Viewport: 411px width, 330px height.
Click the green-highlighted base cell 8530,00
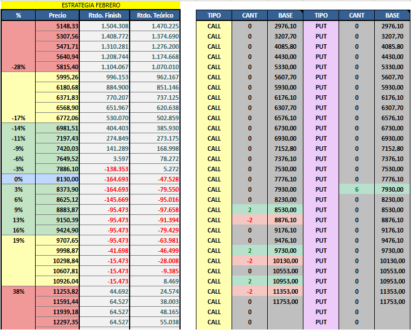tap(285, 210)
